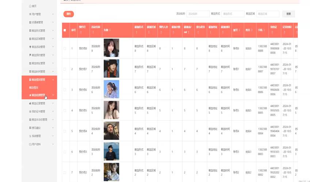Expand 献血车动态管理 menu chevron

53,120
